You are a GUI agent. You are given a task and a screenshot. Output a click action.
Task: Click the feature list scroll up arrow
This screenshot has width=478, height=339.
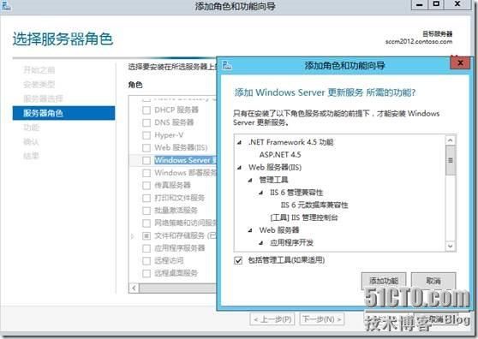451,140
